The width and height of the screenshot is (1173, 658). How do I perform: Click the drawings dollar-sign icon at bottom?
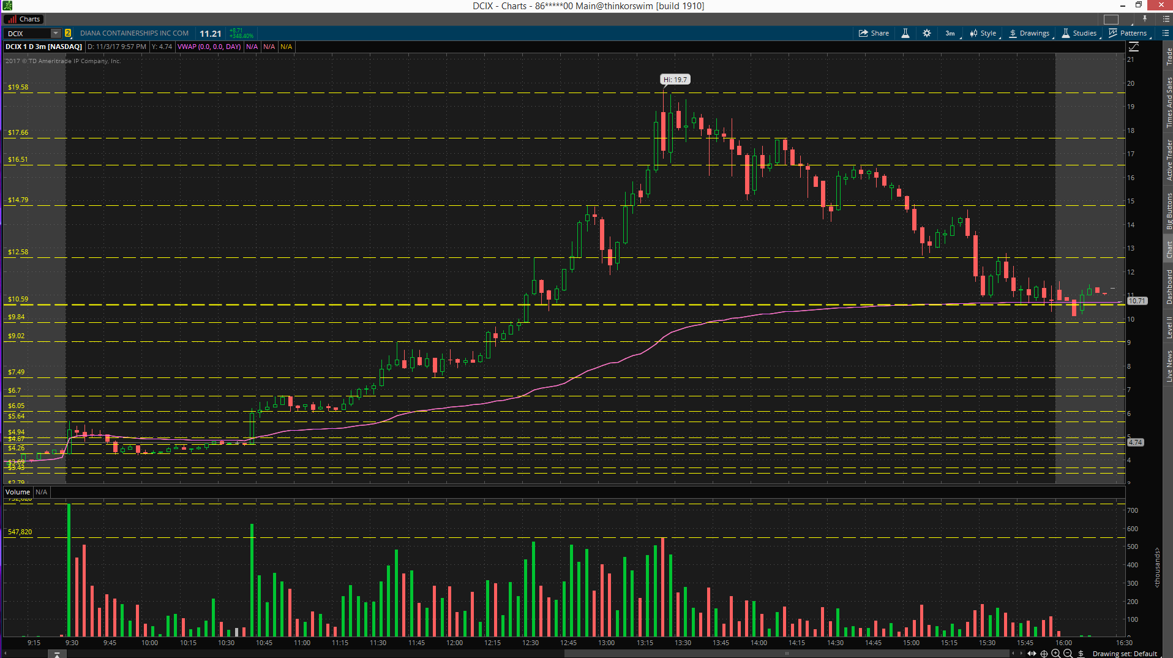[x=1081, y=653]
